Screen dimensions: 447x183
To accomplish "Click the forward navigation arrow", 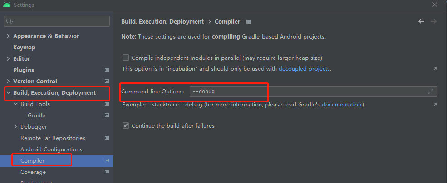I will 433,21.
